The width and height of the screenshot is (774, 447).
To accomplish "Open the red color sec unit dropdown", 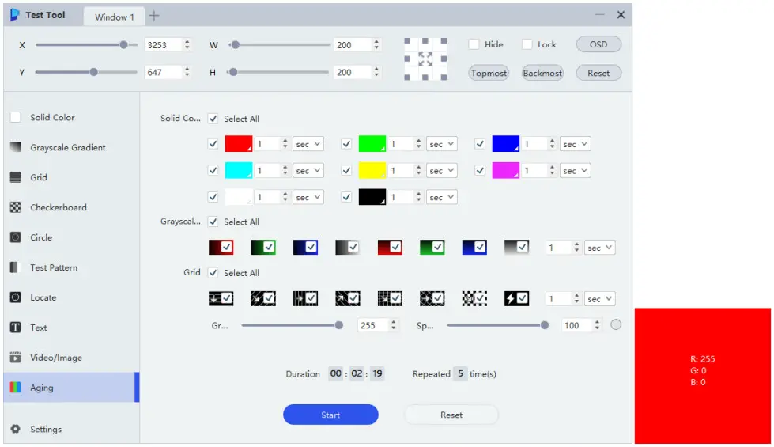I will coord(308,144).
